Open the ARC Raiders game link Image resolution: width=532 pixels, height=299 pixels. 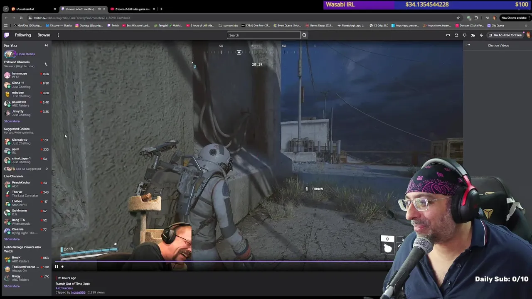64,288
